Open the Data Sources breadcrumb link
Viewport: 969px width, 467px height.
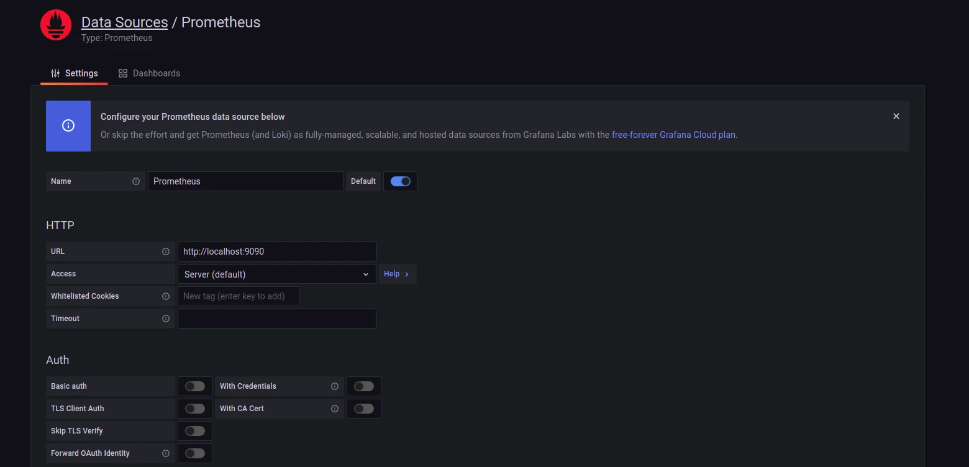tap(124, 22)
